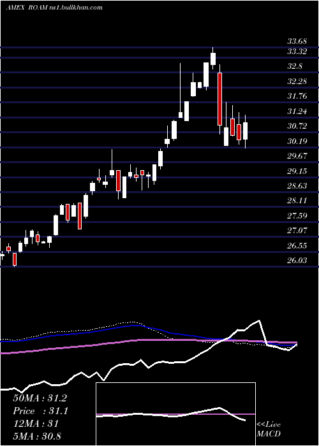Viewport: 319px width, 446px height.
Task: Click the 33.32 price level label
Action: coord(297,52)
